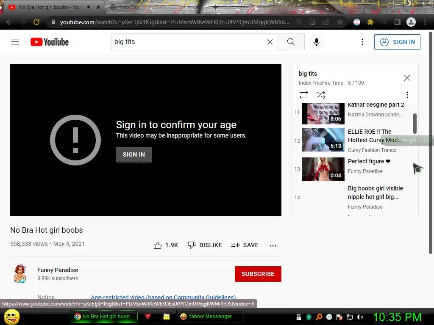Select the Chrome taskbar window button
Viewport: 434px width, 325px height.
104,317
